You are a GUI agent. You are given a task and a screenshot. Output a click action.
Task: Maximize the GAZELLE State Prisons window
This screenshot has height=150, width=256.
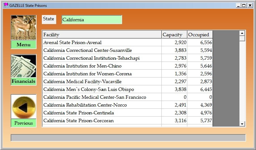coord(244,5)
